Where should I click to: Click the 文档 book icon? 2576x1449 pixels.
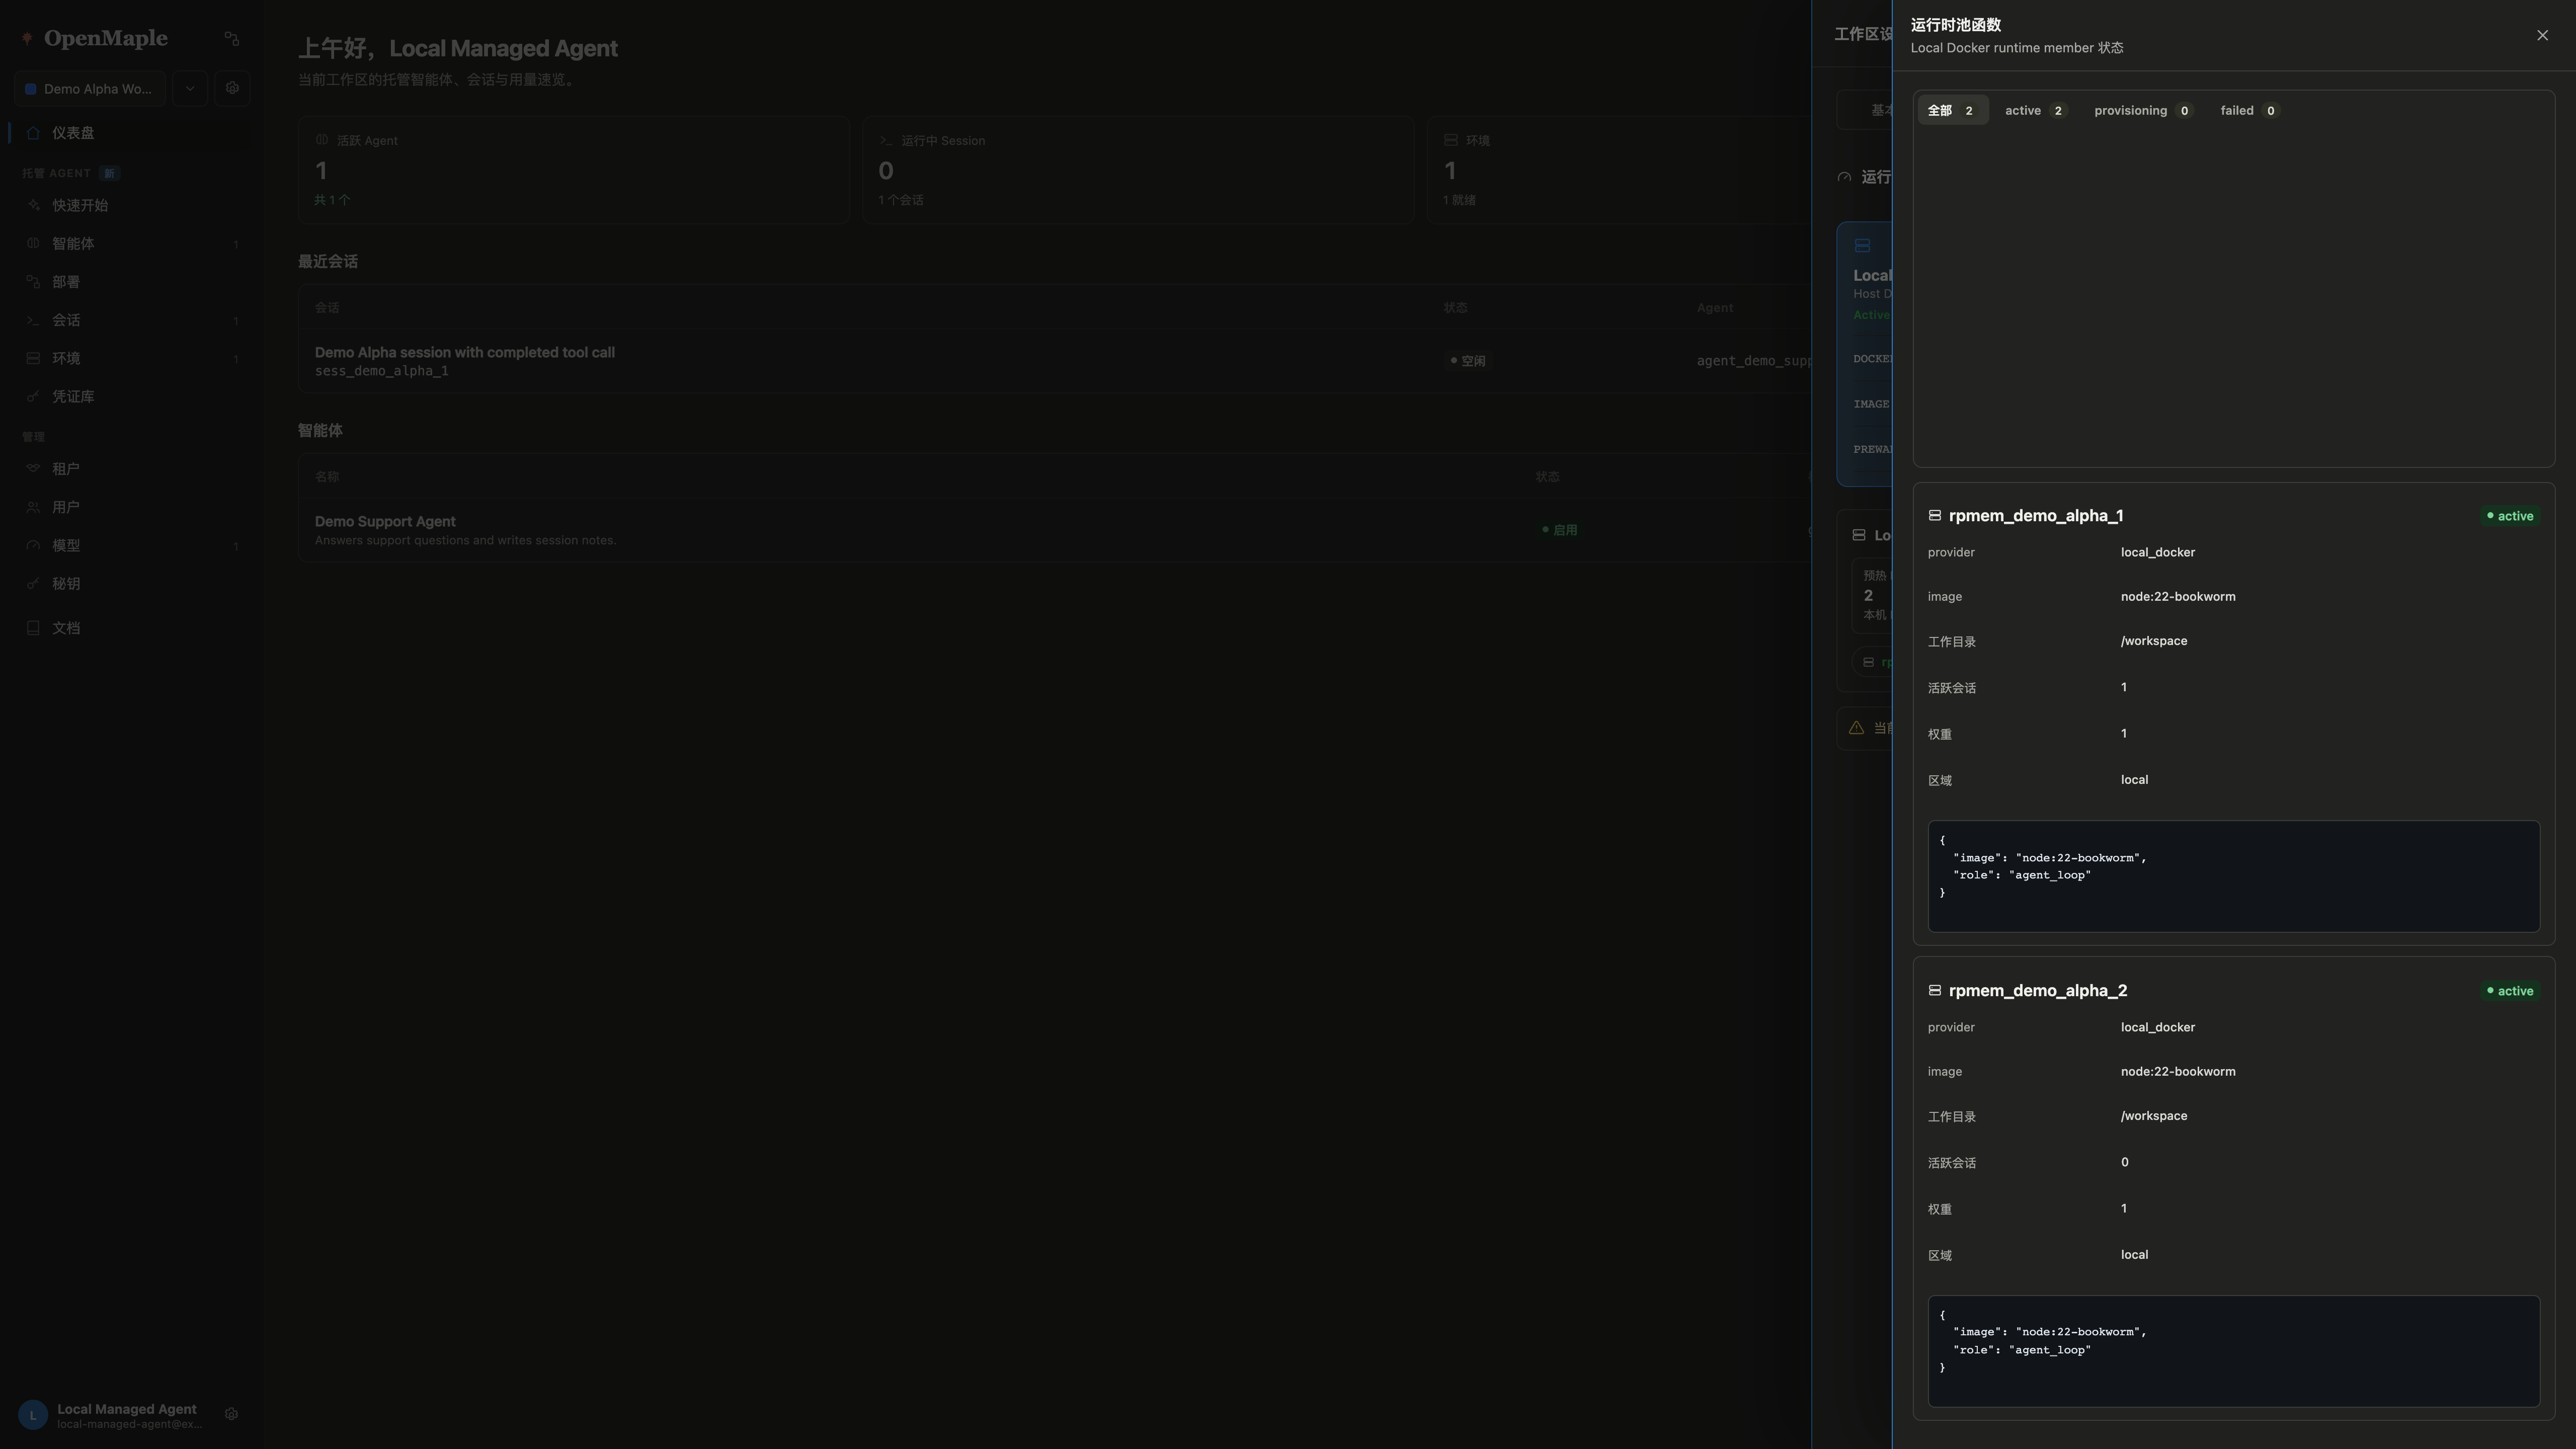point(33,628)
